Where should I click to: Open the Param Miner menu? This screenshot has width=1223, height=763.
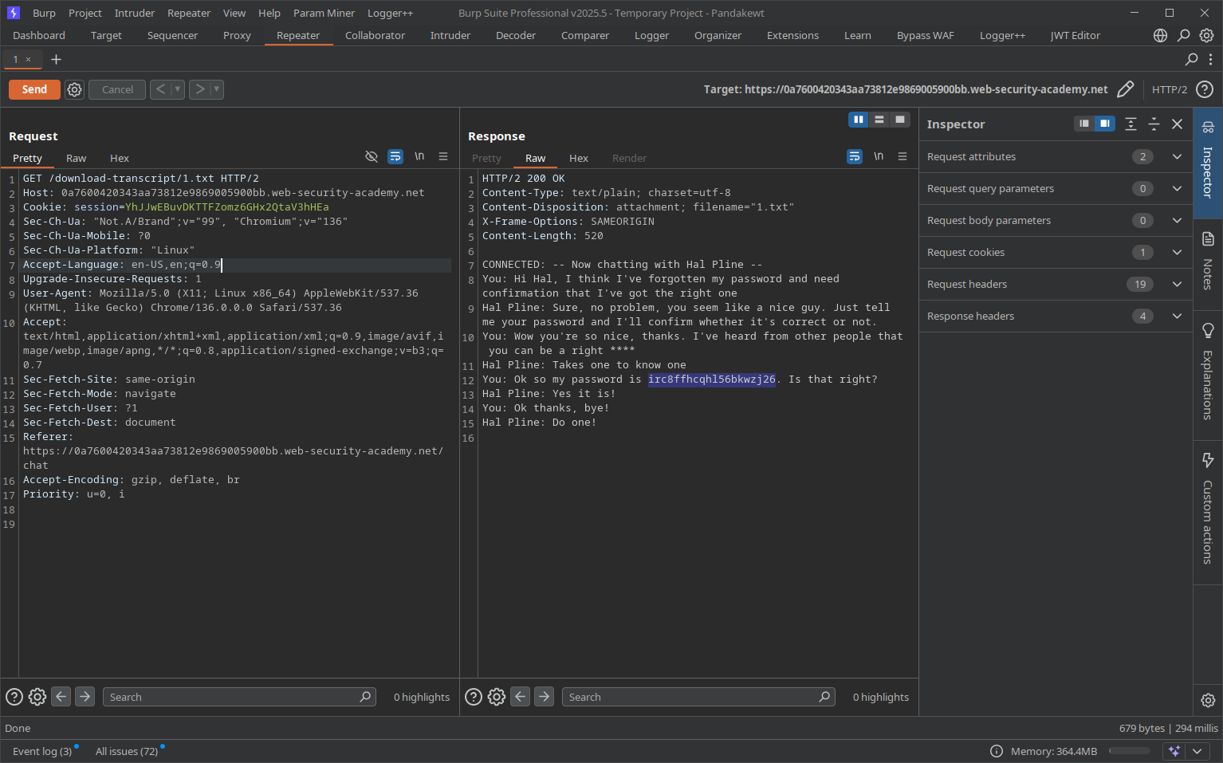coord(324,14)
